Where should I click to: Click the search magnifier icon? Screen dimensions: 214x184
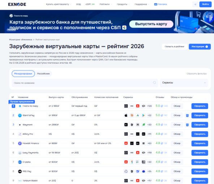point(154,82)
